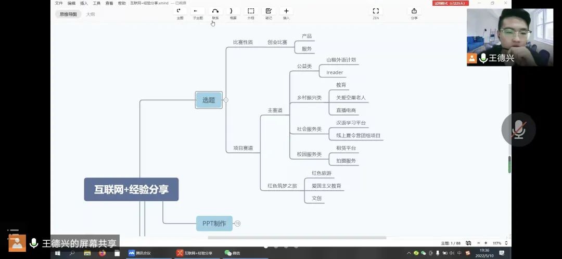The width and height of the screenshot is (562, 259).
Task: Click the 子主题 (Subtopic) toolbar icon
Action: (x=197, y=11)
